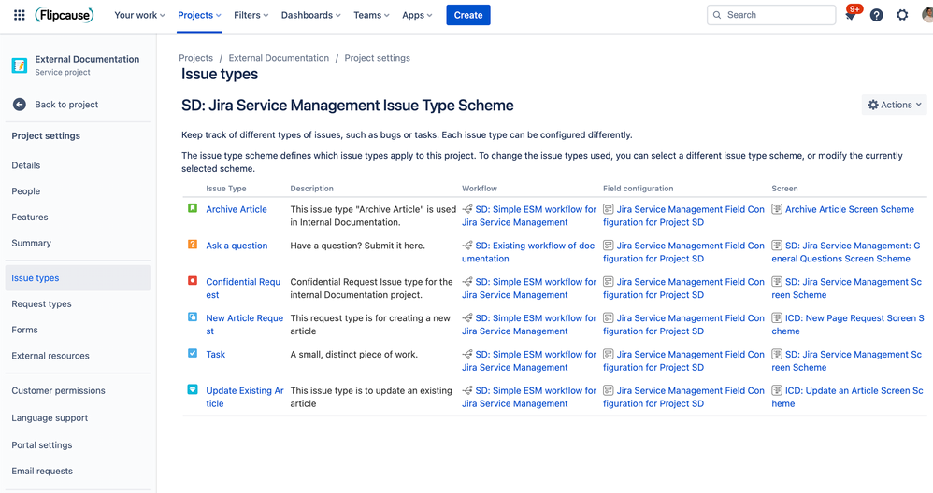Click into the Search field
The width and height of the screenshot is (933, 493).
click(x=771, y=15)
